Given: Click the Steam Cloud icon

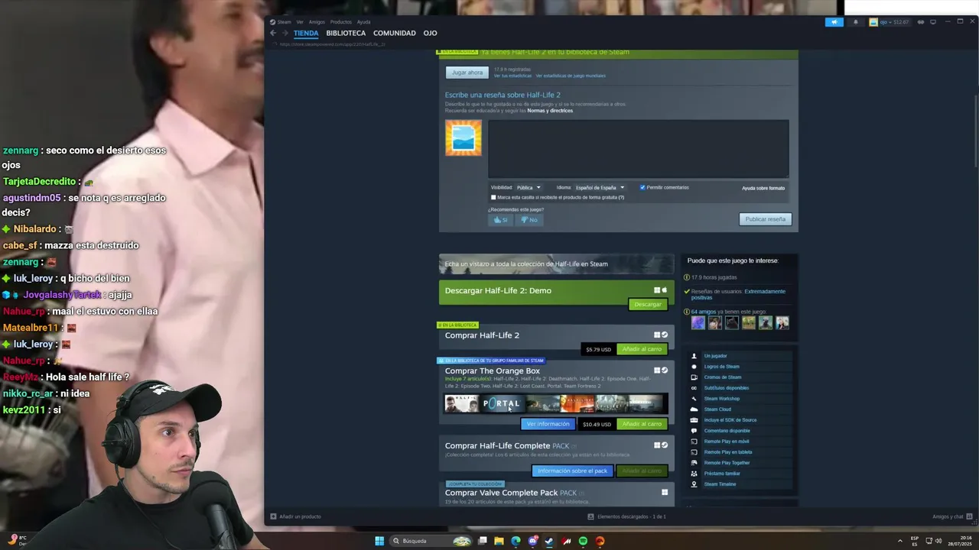Looking at the screenshot, I should (x=694, y=409).
